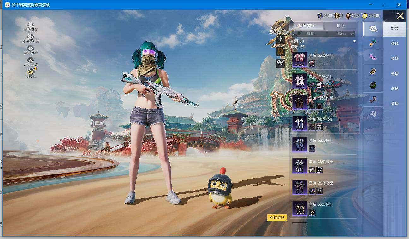The width and height of the screenshot is (409, 239).
Task: Select the 套装-SS27特训 outfit thumbnail
Action: coord(300,208)
